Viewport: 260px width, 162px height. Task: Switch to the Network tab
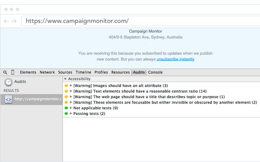[47, 72]
